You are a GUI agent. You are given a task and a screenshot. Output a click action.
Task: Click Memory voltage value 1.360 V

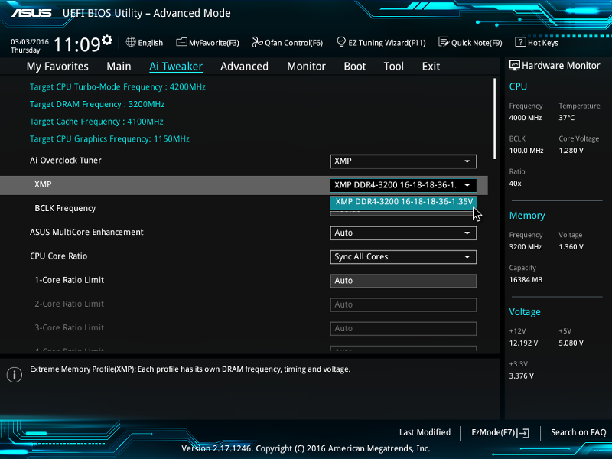571,246
